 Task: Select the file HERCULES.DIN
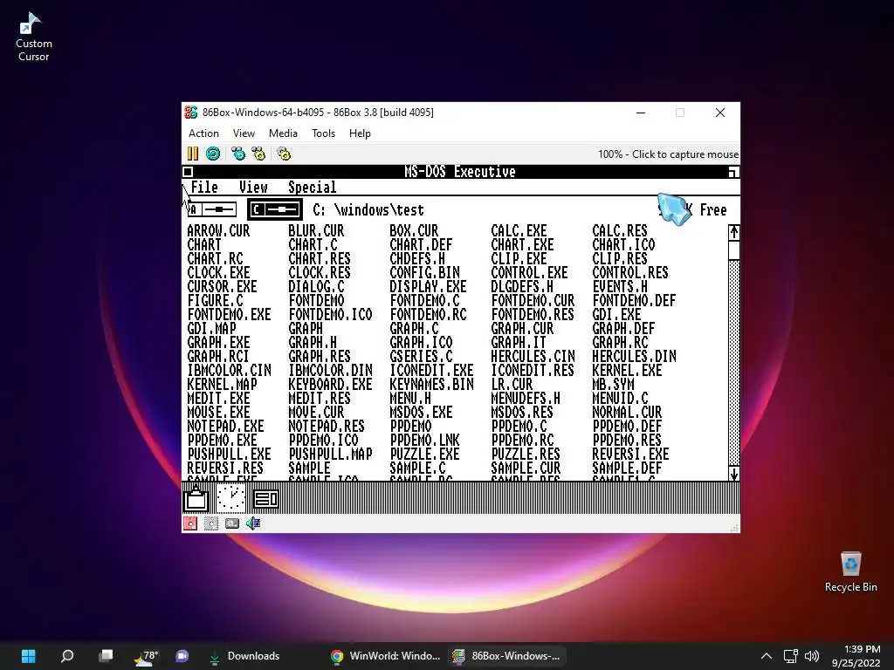point(634,357)
